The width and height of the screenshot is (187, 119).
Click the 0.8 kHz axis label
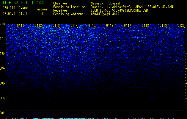tap(2, 83)
